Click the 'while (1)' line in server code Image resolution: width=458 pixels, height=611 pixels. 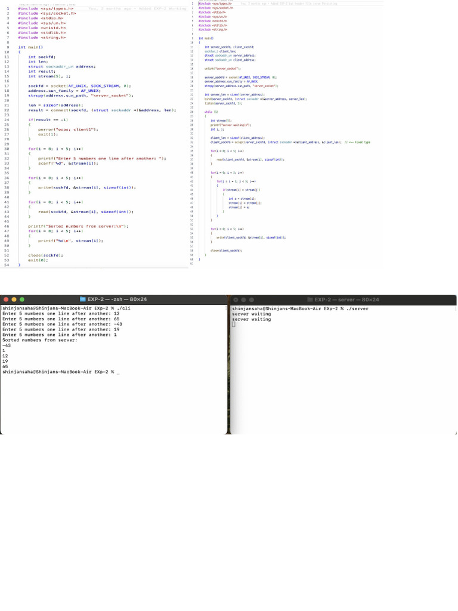click(x=208, y=112)
